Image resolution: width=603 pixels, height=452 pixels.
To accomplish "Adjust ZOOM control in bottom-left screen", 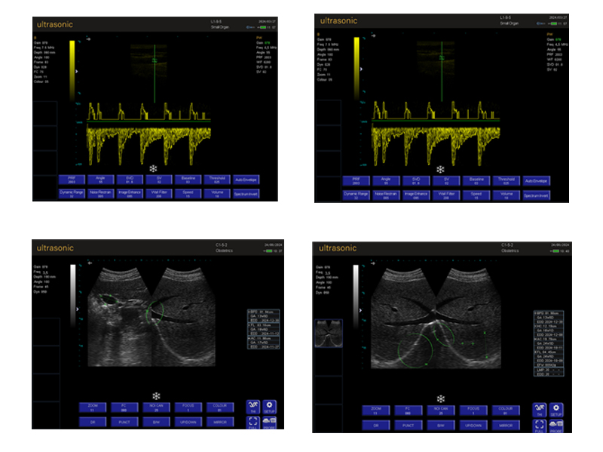I will pyautogui.click(x=93, y=407).
